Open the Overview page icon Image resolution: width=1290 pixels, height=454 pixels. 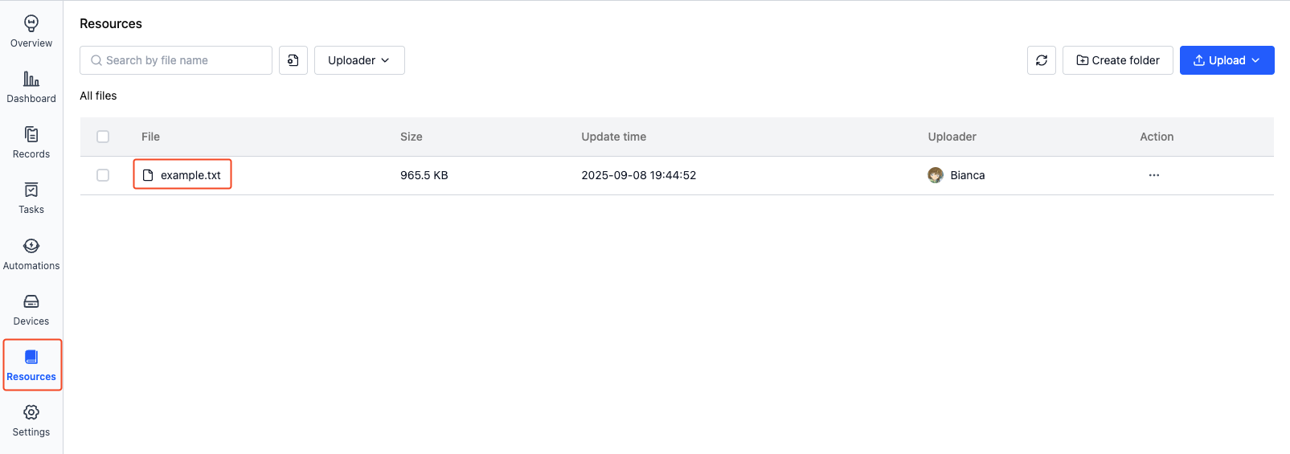pyautogui.click(x=31, y=23)
